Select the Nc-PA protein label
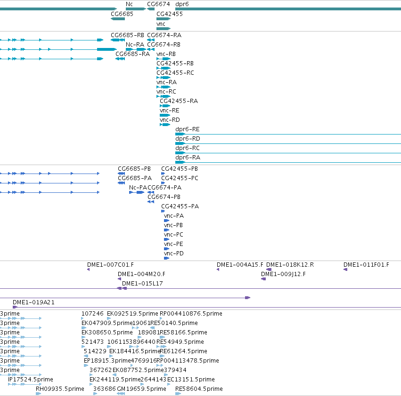The height and width of the screenshot is (396, 401). click(x=138, y=187)
